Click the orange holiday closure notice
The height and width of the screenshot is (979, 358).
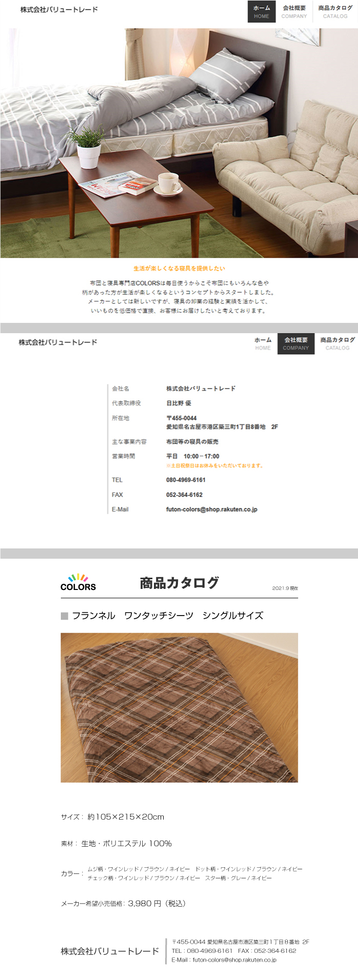click(215, 466)
